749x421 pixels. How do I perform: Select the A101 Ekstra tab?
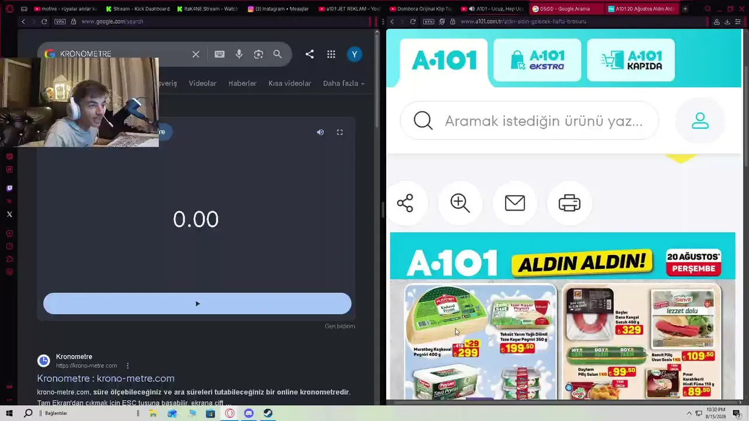coord(537,60)
